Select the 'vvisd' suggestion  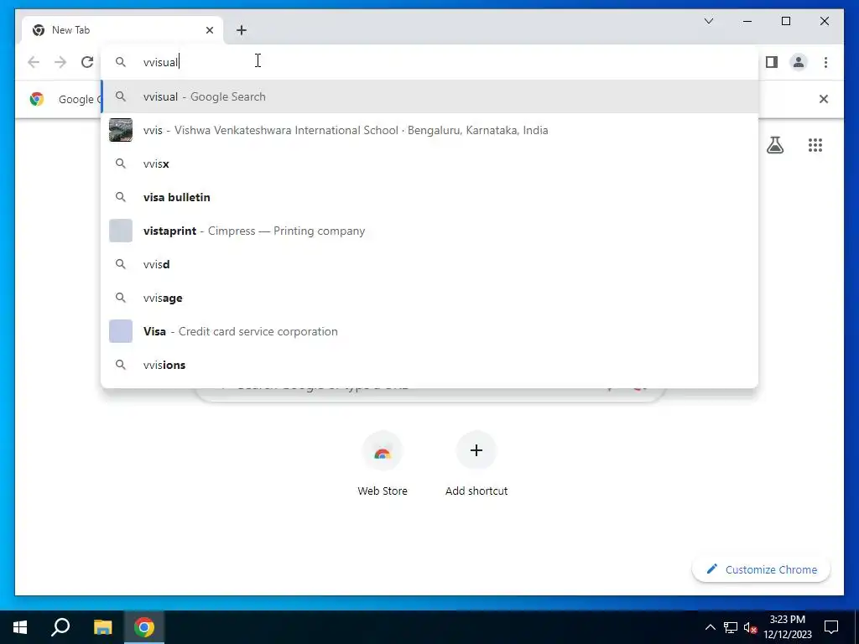(429, 264)
